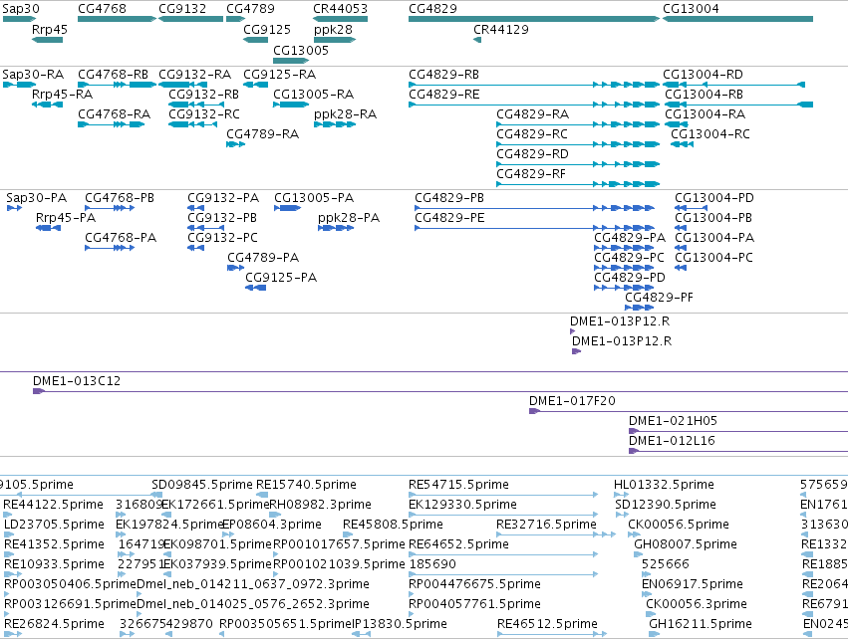This screenshot has width=848, height=639.
Task: Click the CG4789 gene label
Action: [250, 9]
